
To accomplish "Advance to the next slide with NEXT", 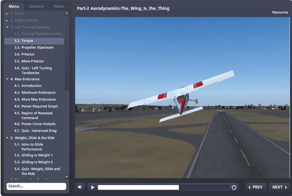I will point(279,187).
